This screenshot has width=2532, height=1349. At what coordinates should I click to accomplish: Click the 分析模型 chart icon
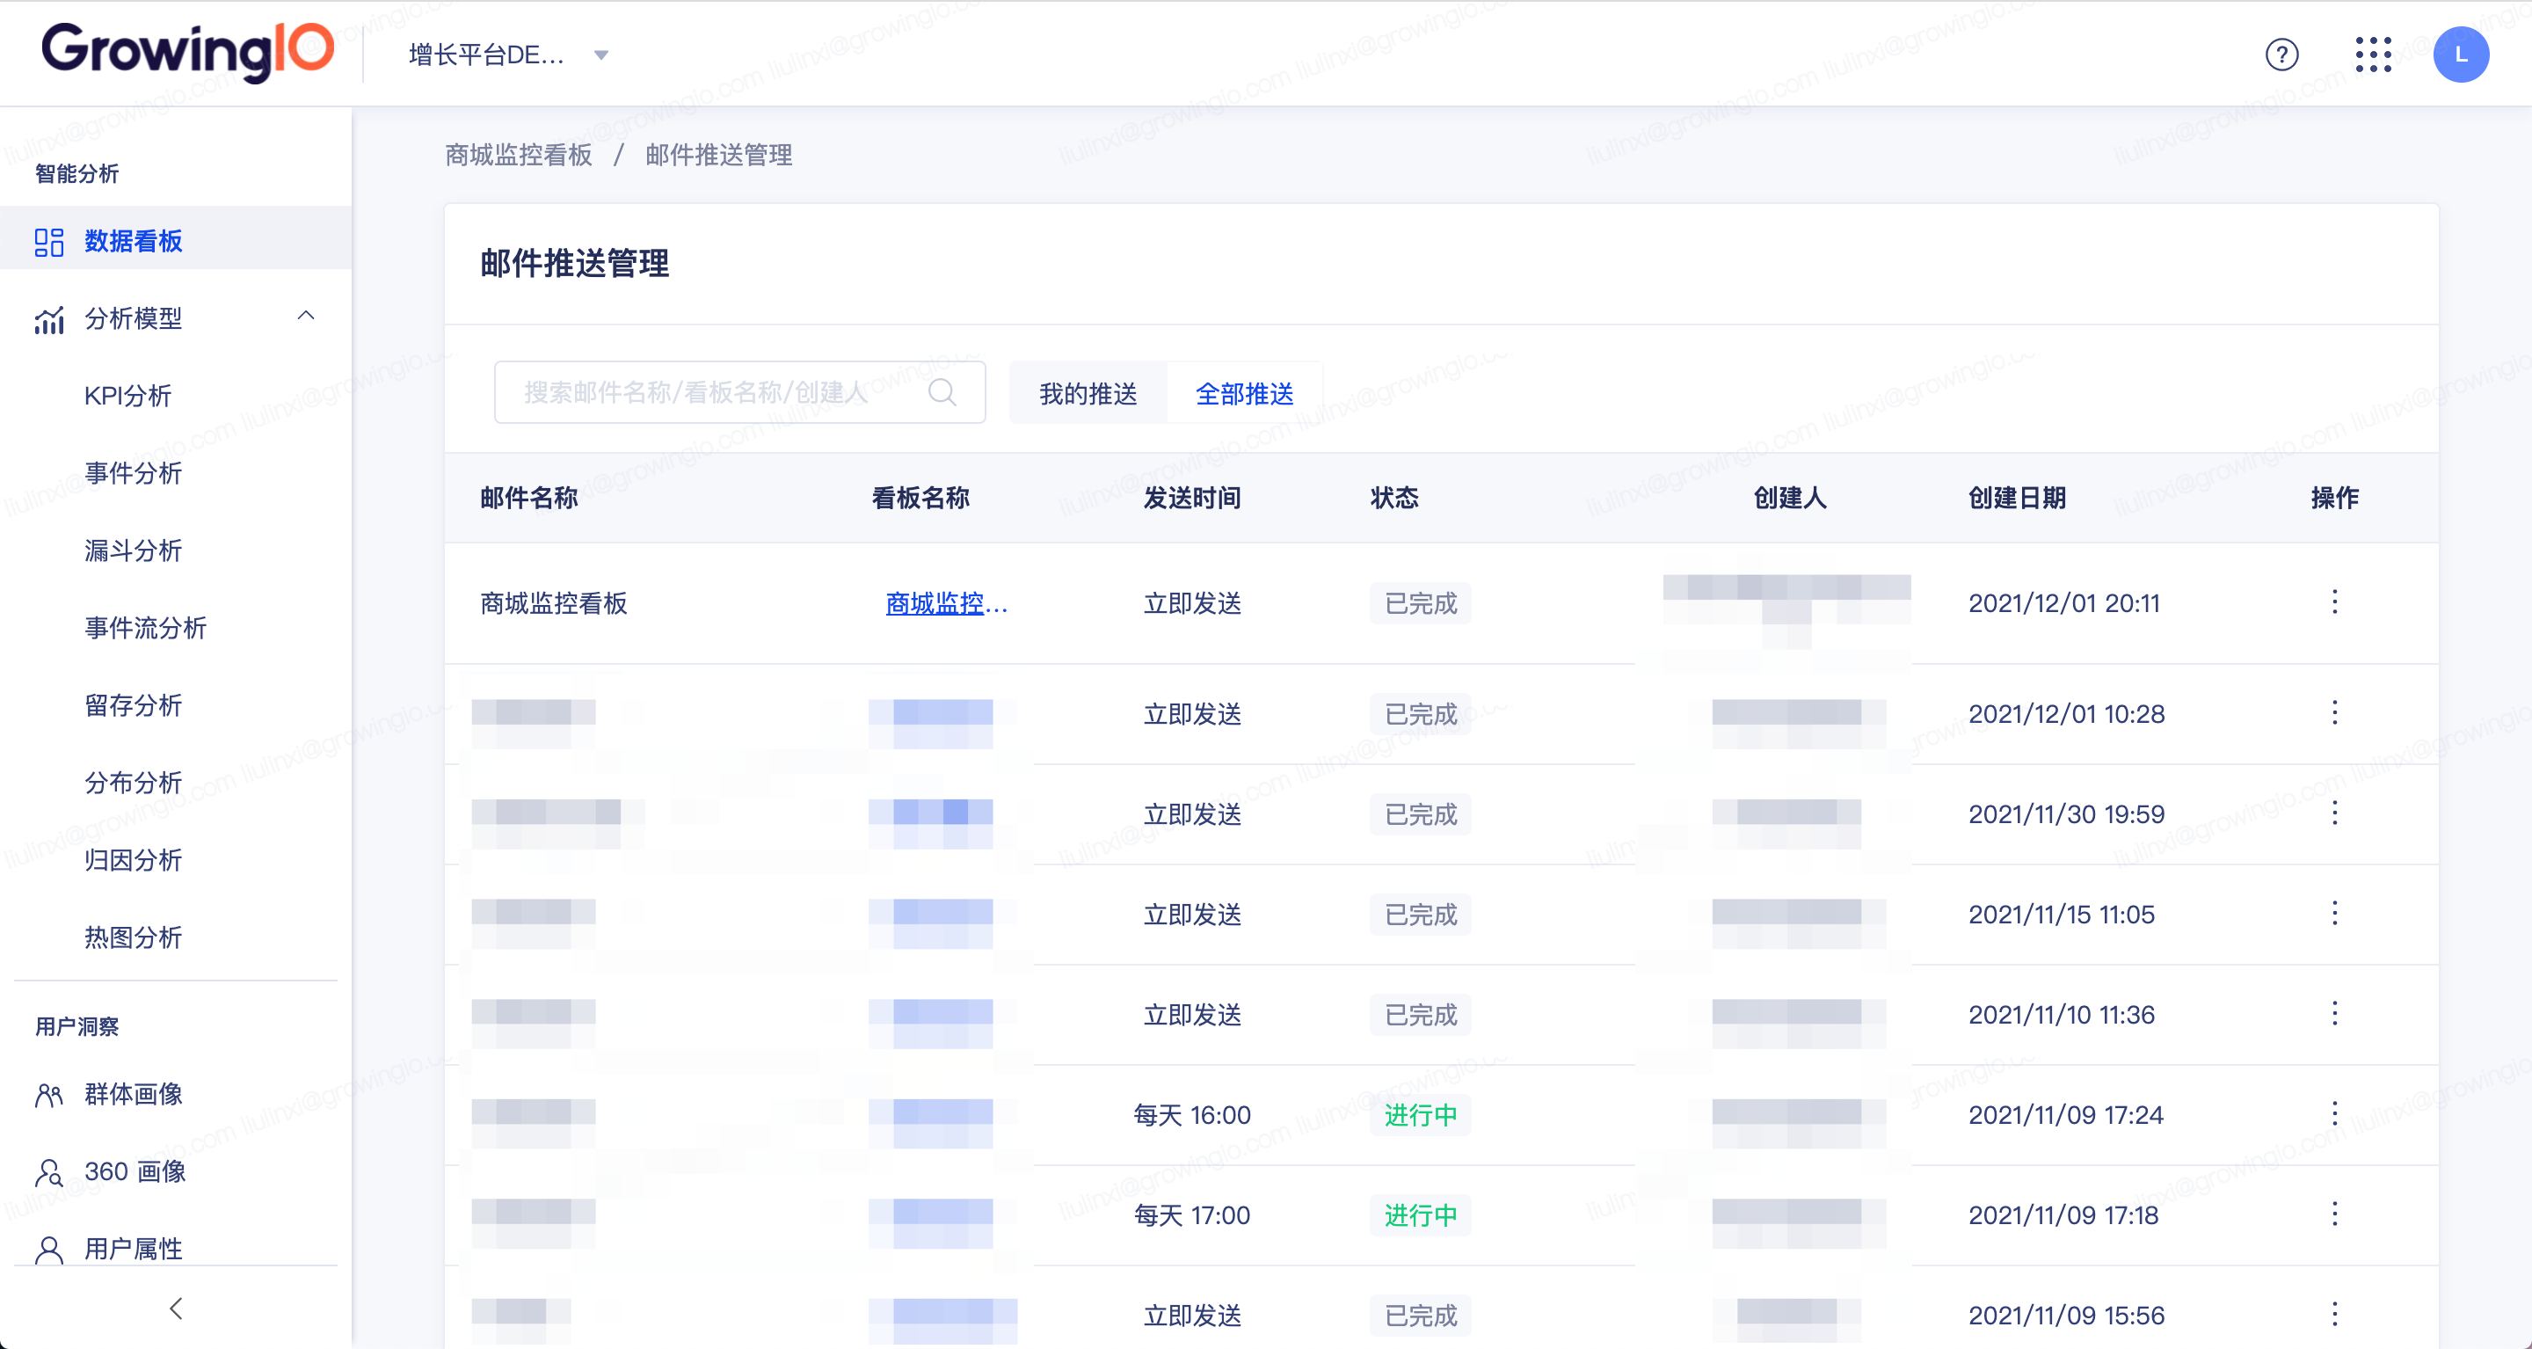[x=49, y=319]
